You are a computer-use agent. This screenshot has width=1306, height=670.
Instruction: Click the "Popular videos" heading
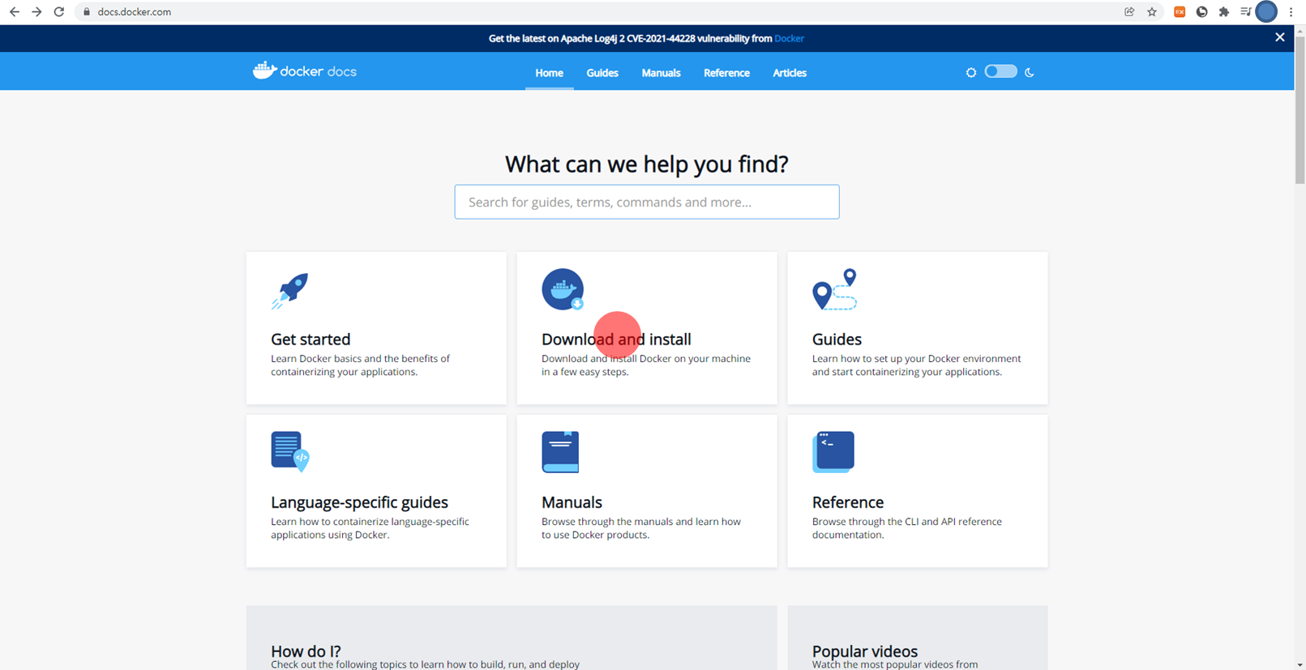click(x=865, y=651)
